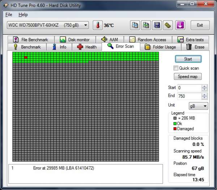Open the Folder Usage tab
The width and height of the screenshot is (217, 190).
(x=161, y=47)
